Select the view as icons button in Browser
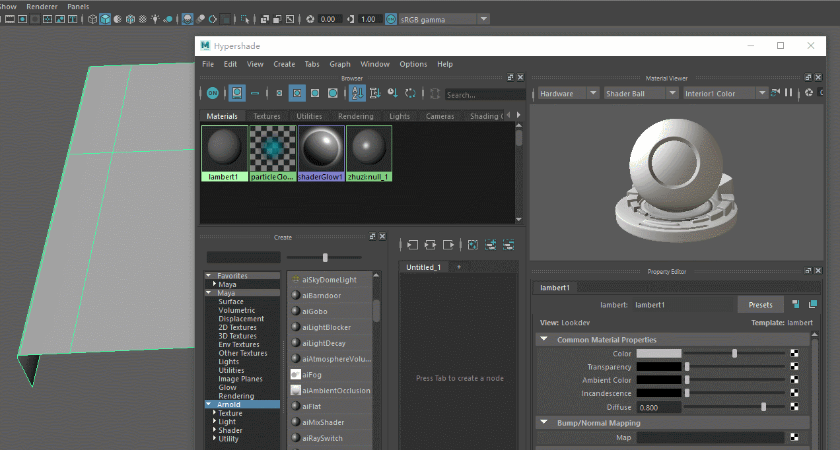The width and height of the screenshot is (840, 450). coord(236,93)
